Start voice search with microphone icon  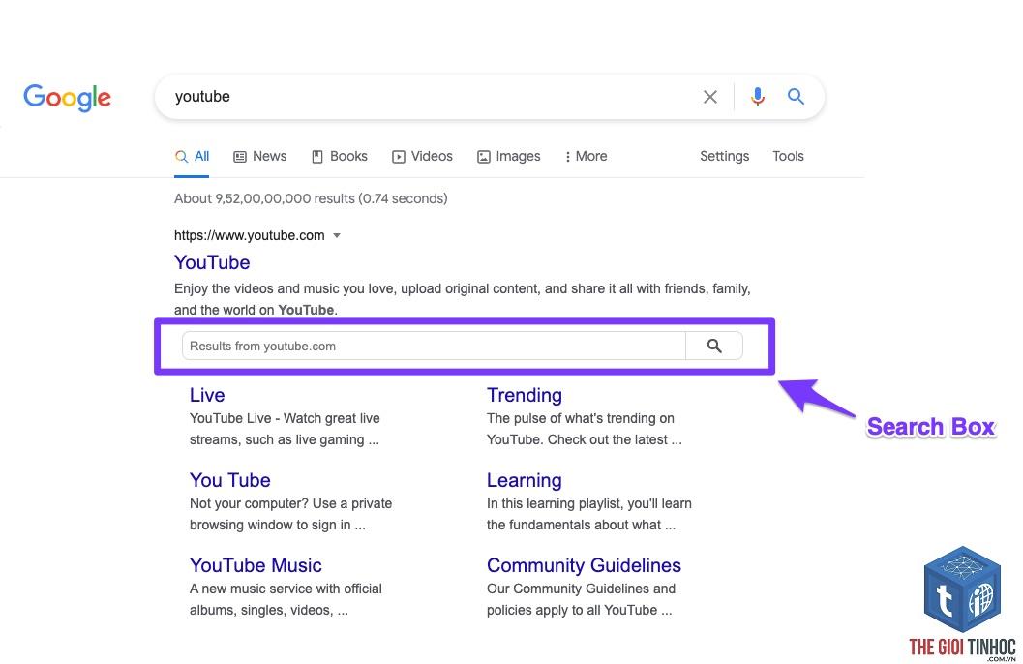pos(757,97)
